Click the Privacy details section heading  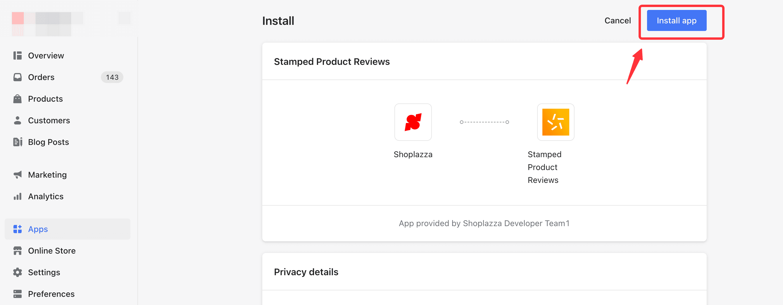pos(306,272)
